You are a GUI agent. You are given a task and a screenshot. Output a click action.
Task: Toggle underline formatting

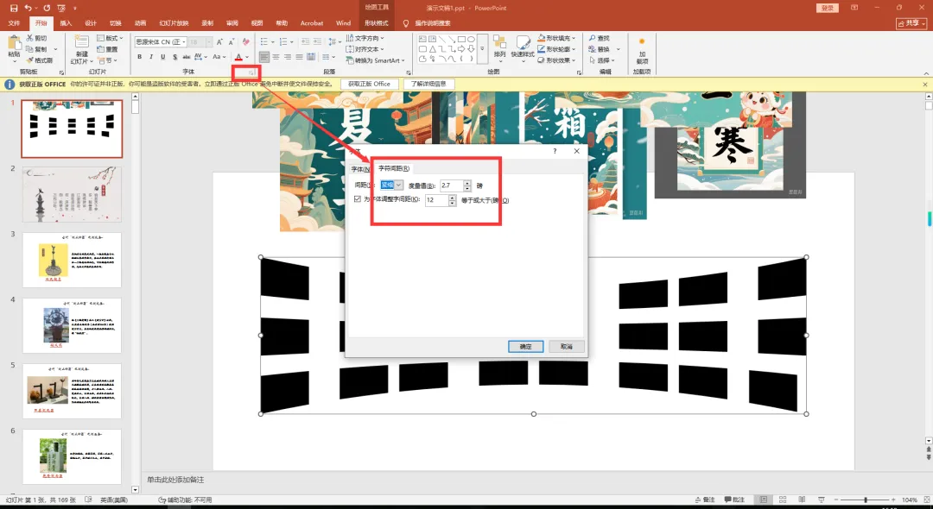click(x=163, y=57)
